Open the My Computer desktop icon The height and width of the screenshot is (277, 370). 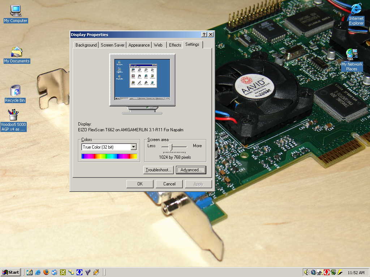(16, 14)
